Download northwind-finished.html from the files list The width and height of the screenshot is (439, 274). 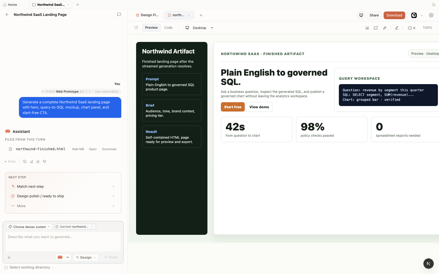[x=109, y=149]
